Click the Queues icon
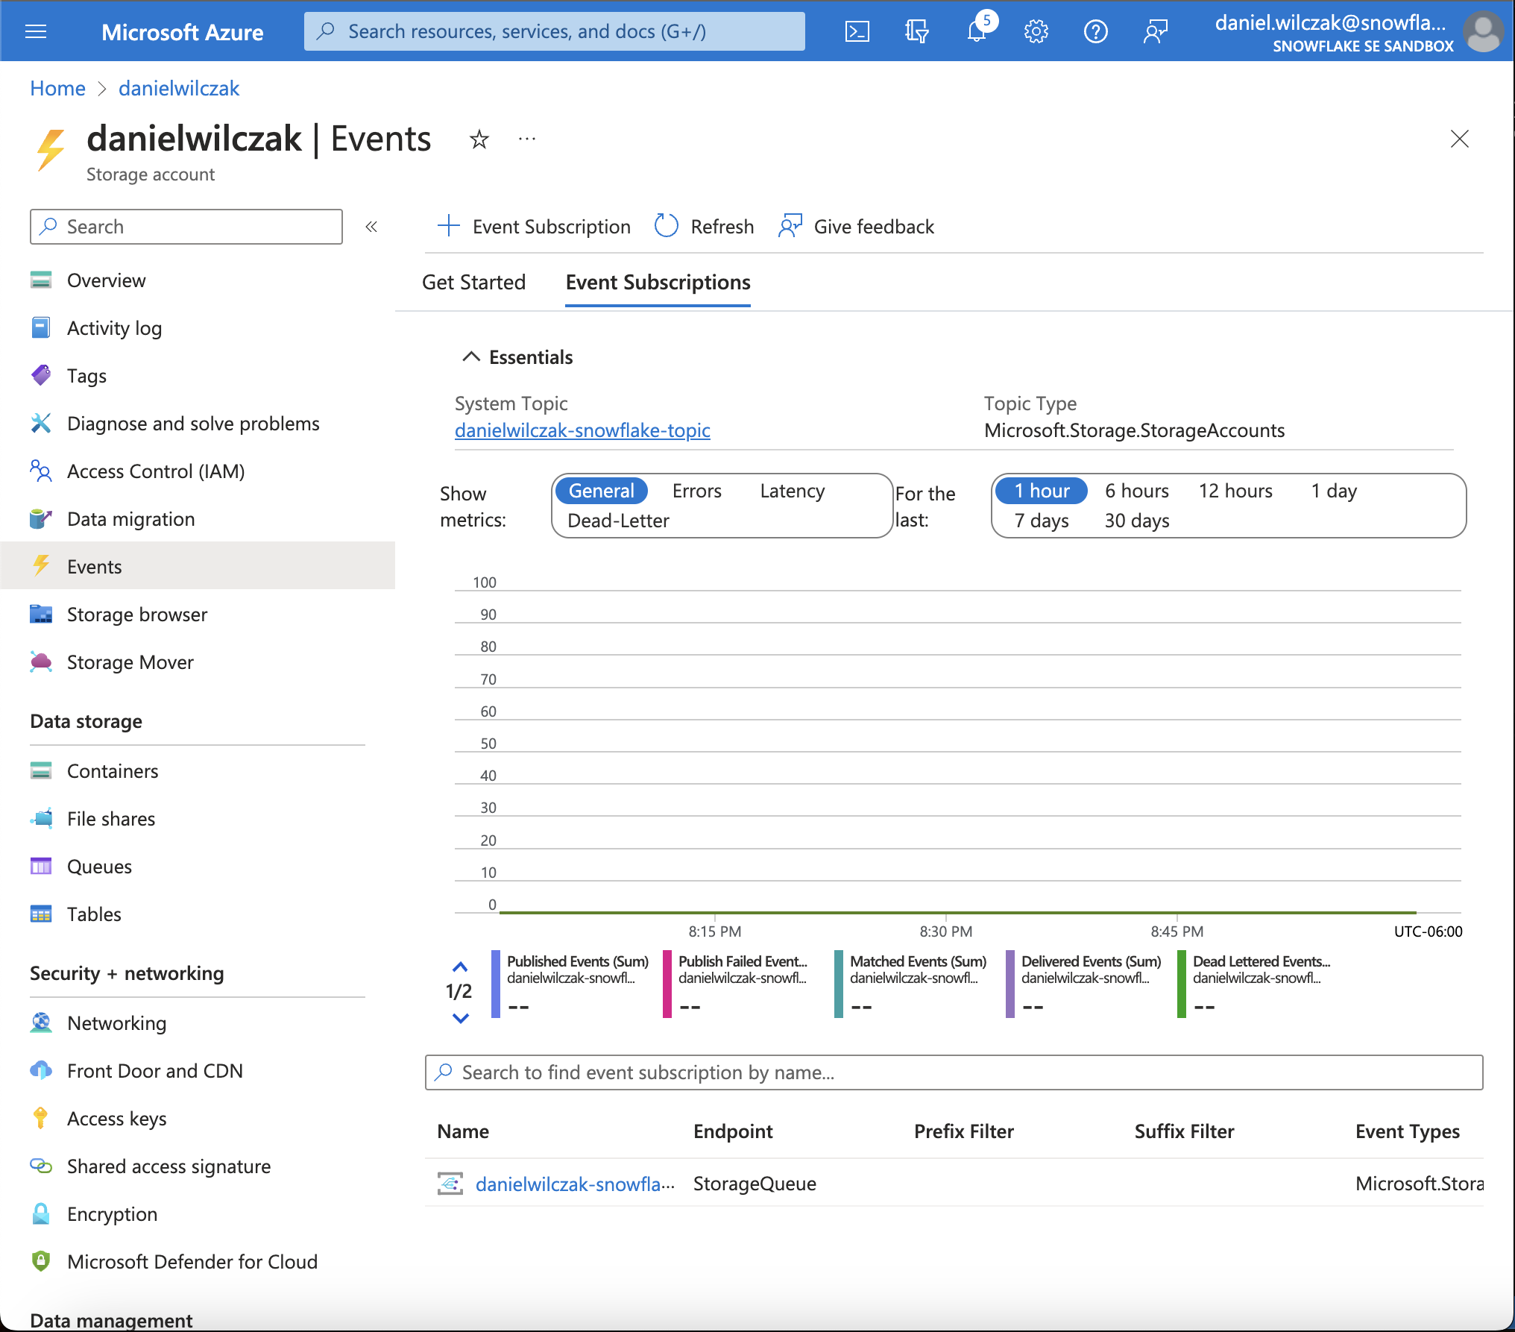Screen dimensions: 1515x1332 tap(41, 866)
